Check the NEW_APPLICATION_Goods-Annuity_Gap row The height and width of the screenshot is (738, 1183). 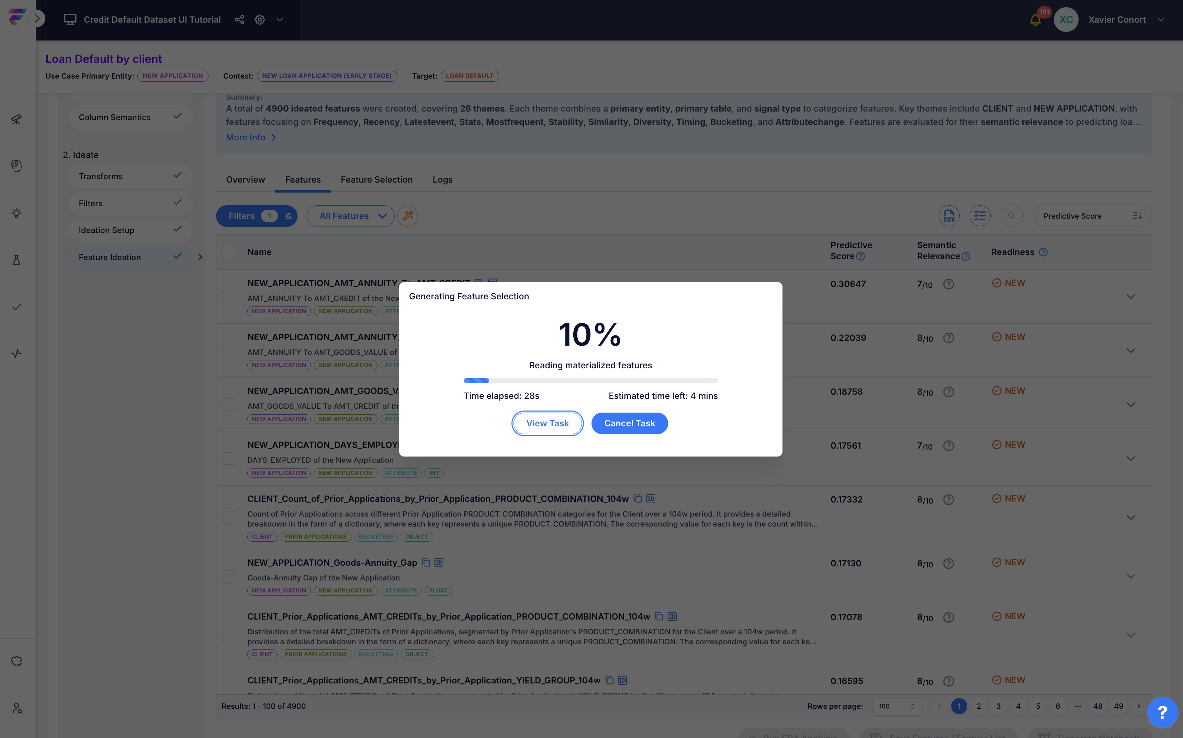click(x=228, y=576)
